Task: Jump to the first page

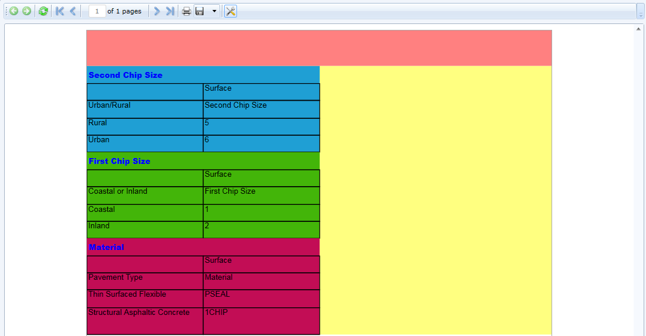Action: pyautogui.click(x=60, y=11)
